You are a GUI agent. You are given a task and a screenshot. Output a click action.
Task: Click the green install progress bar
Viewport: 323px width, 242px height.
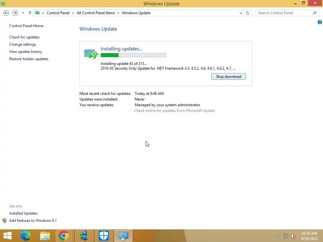133,55
